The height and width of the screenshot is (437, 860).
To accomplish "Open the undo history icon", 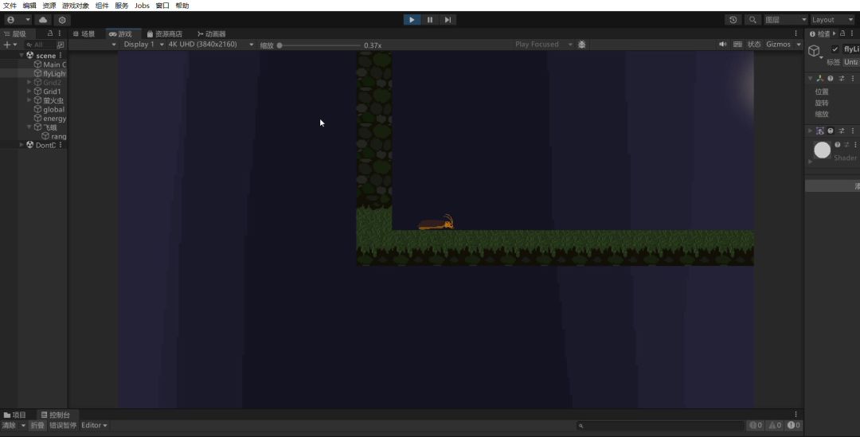I will pyautogui.click(x=733, y=20).
